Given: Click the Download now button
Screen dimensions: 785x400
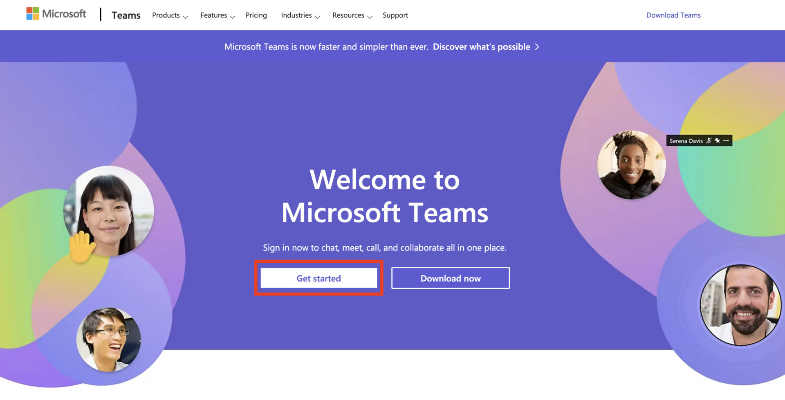Looking at the screenshot, I should pos(450,278).
